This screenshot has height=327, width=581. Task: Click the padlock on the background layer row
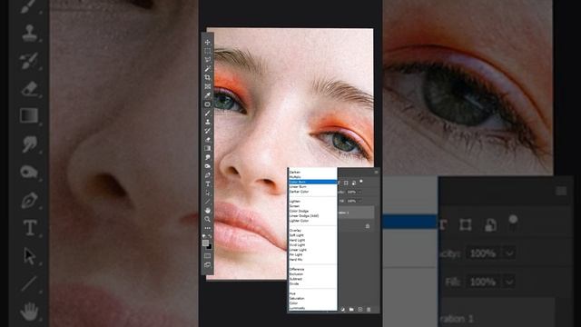click(x=367, y=226)
